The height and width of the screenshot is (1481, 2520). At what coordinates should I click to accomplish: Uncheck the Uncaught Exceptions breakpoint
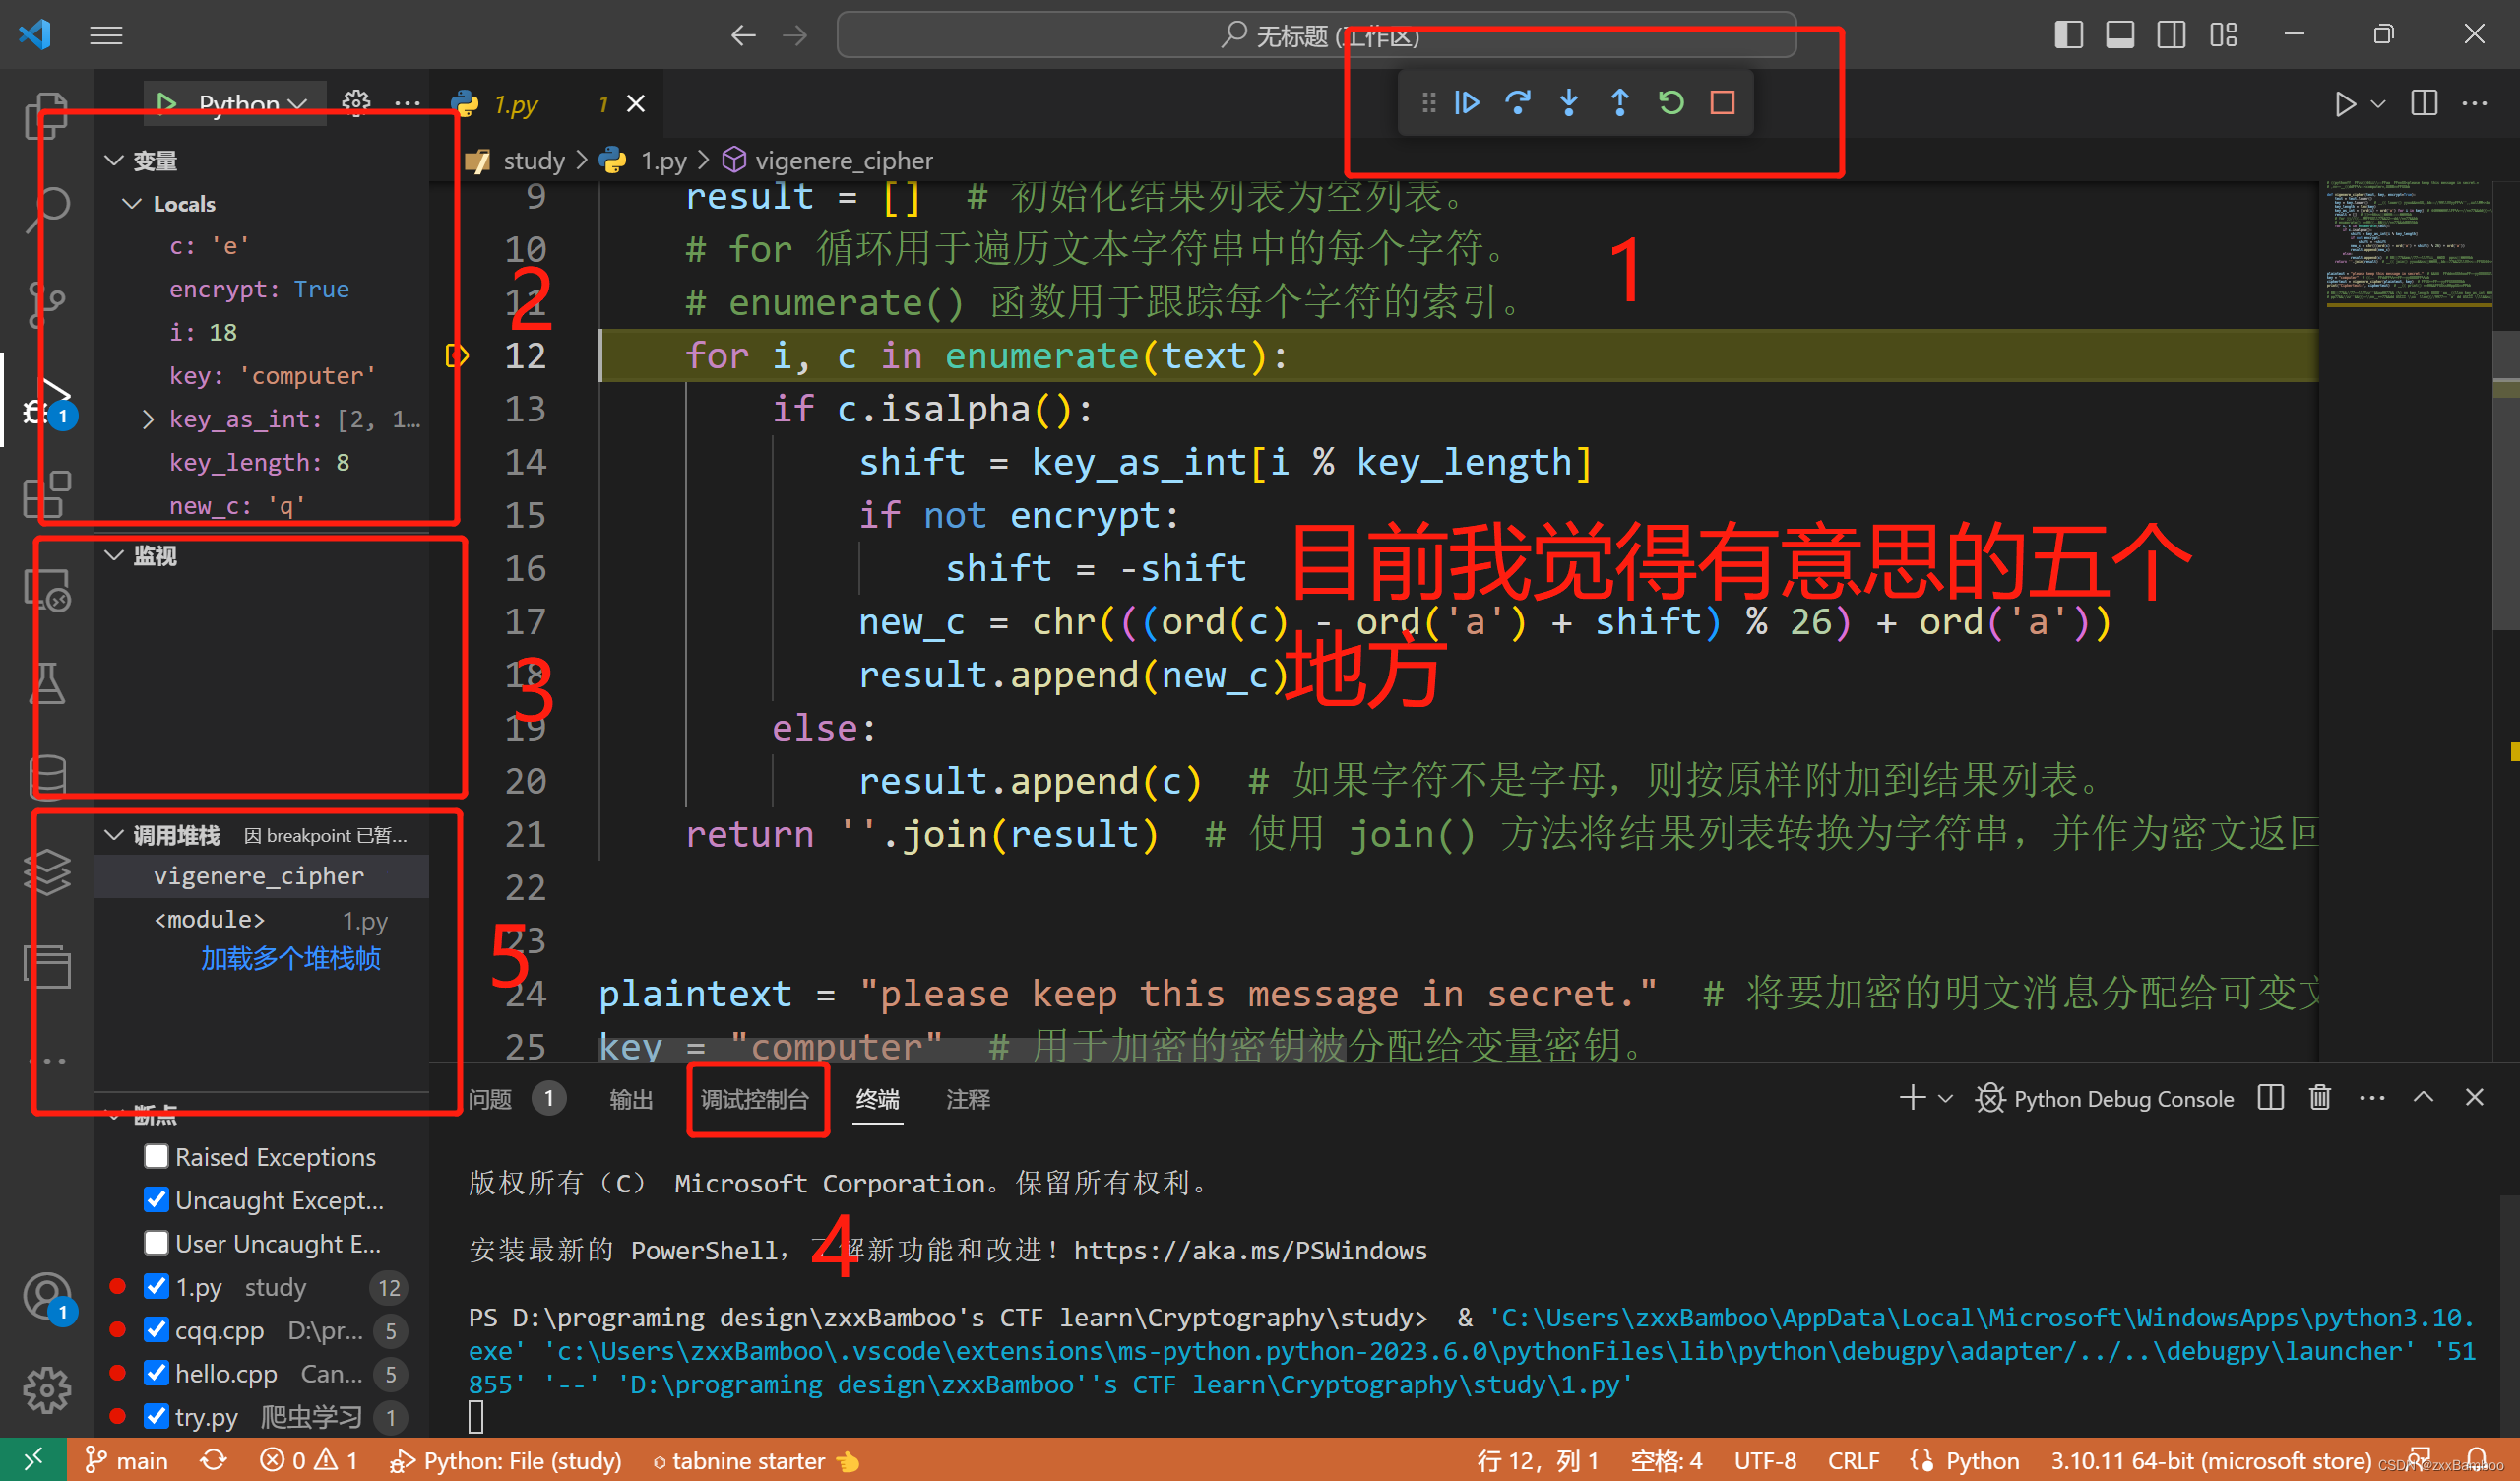click(x=156, y=1199)
